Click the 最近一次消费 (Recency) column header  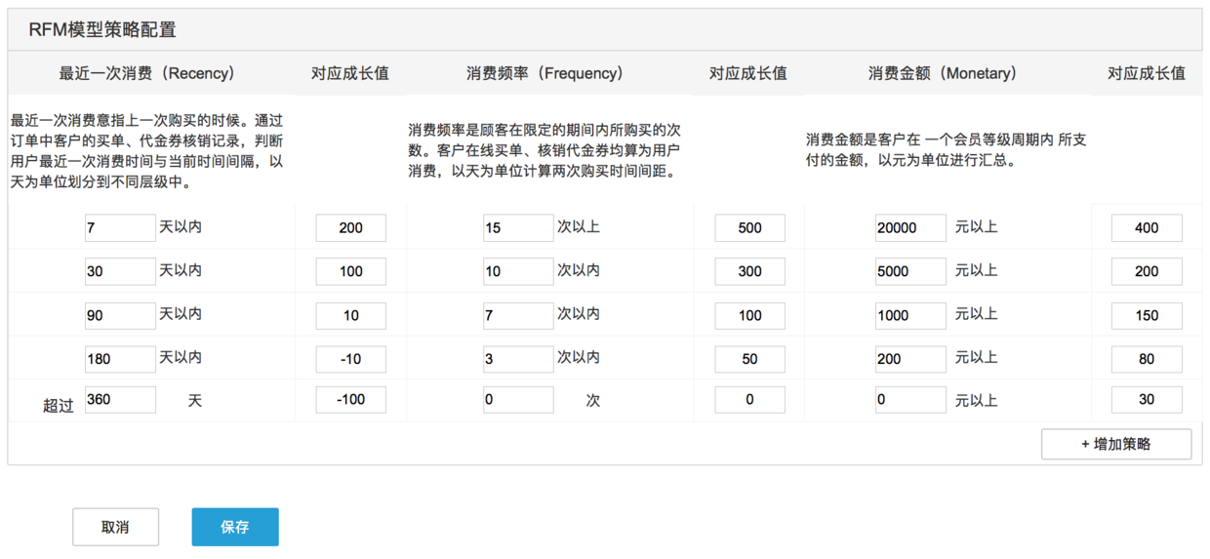146,73
